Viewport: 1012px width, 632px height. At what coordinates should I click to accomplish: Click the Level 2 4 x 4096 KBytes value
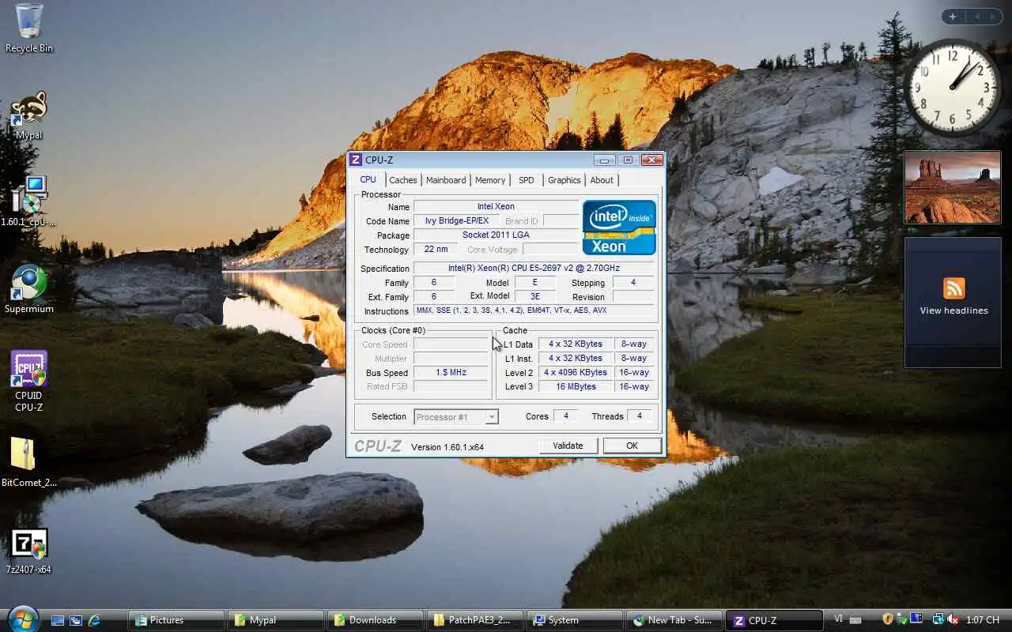click(x=576, y=372)
